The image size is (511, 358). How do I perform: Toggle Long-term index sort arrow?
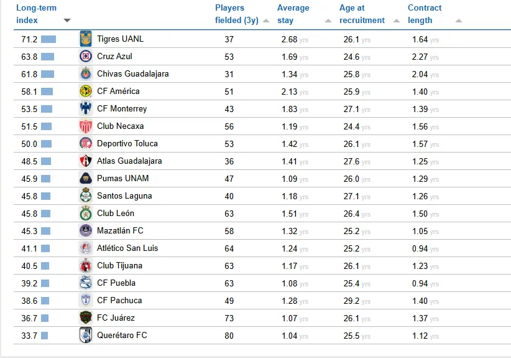coord(67,21)
